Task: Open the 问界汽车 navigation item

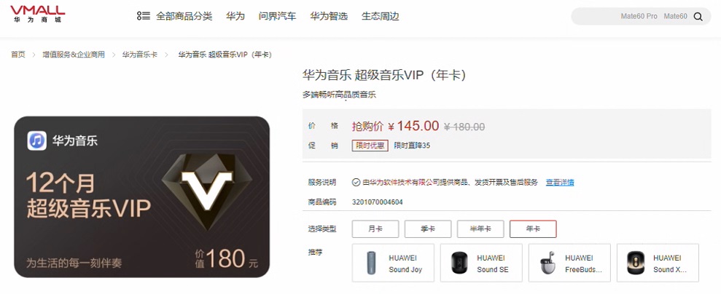Action: [277, 17]
